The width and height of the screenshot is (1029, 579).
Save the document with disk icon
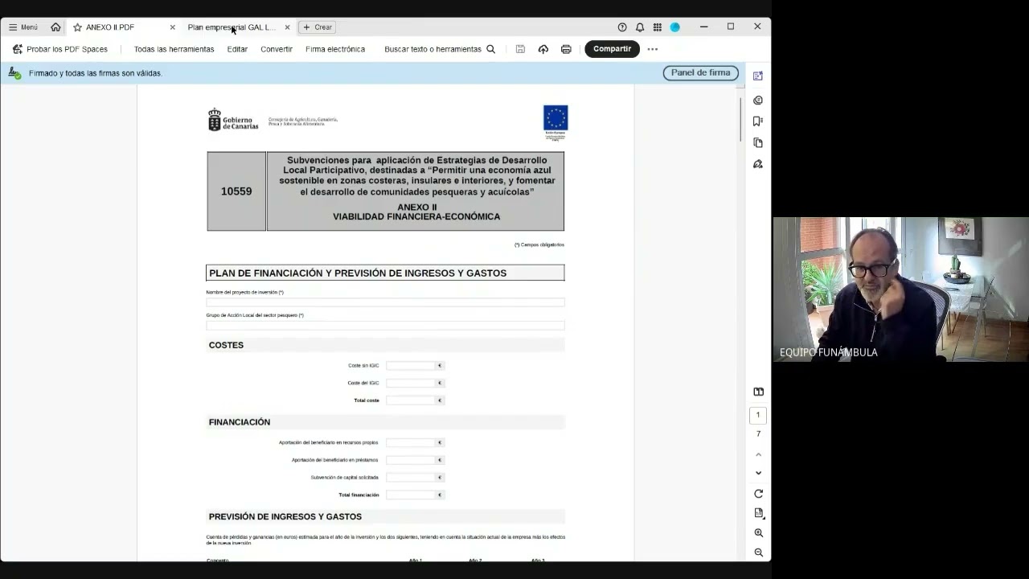(520, 49)
